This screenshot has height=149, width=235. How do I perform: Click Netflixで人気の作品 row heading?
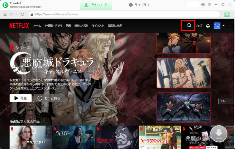tap(25, 121)
